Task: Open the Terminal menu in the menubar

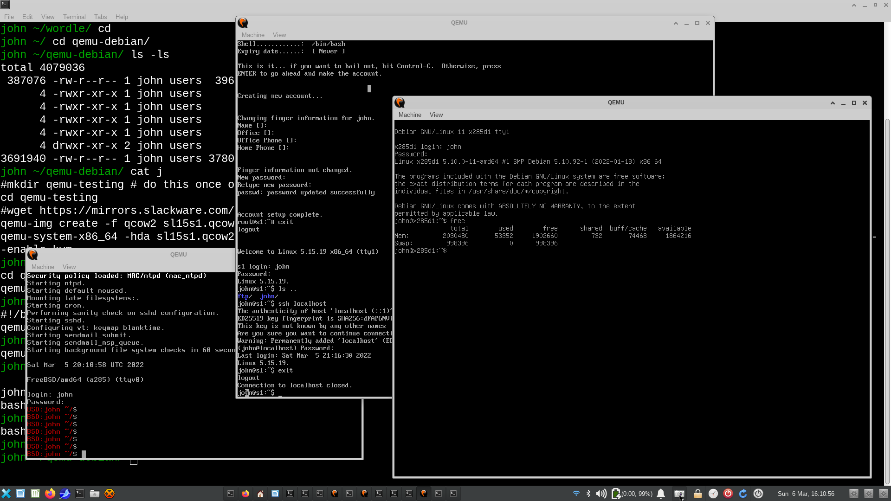Action: click(x=74, y=17)
